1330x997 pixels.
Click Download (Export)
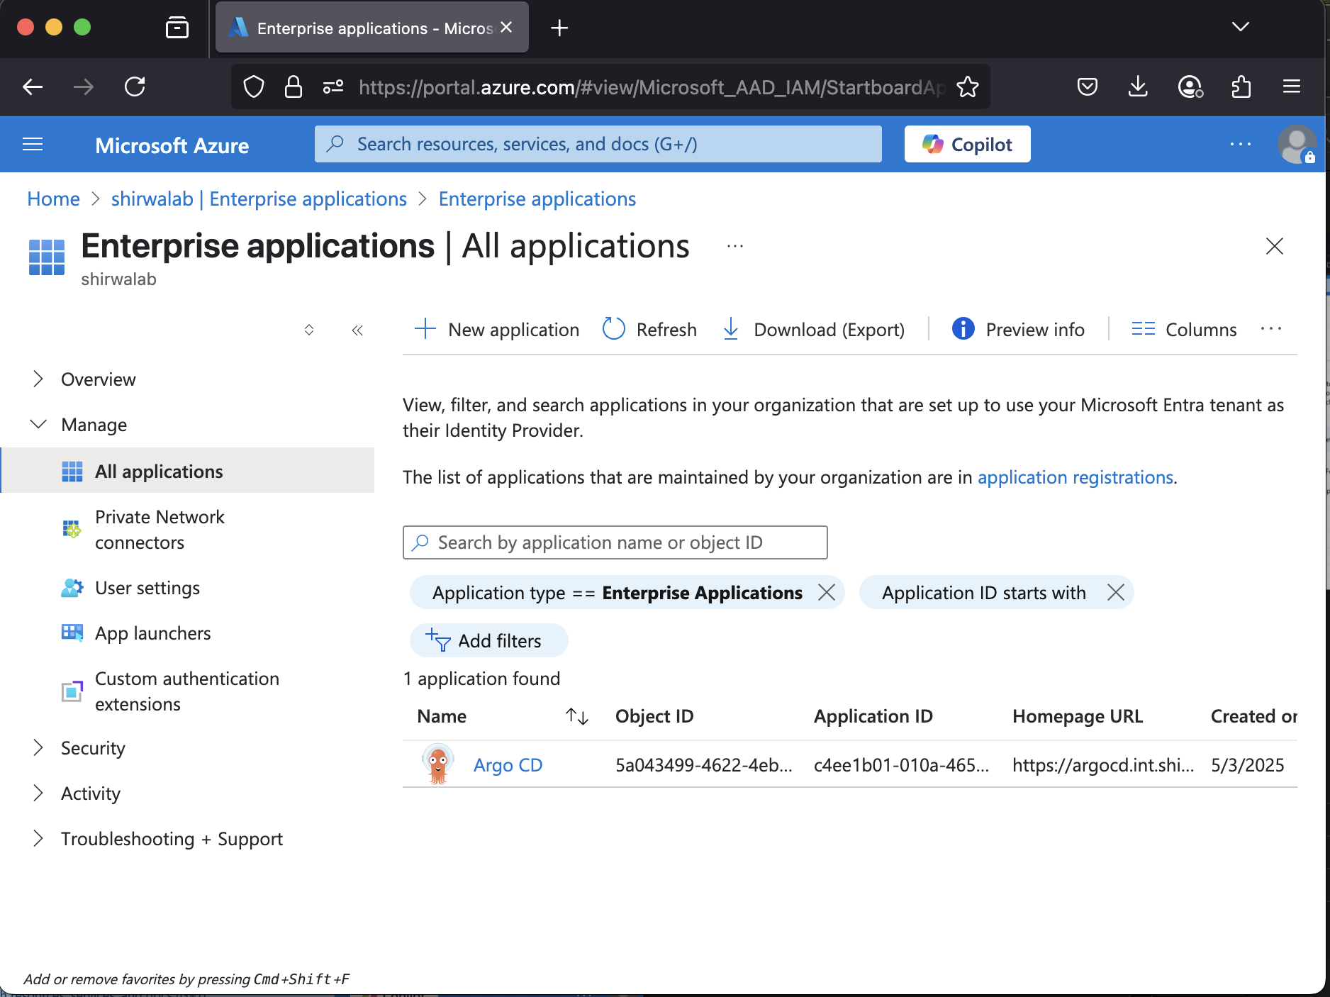(813, 330)
